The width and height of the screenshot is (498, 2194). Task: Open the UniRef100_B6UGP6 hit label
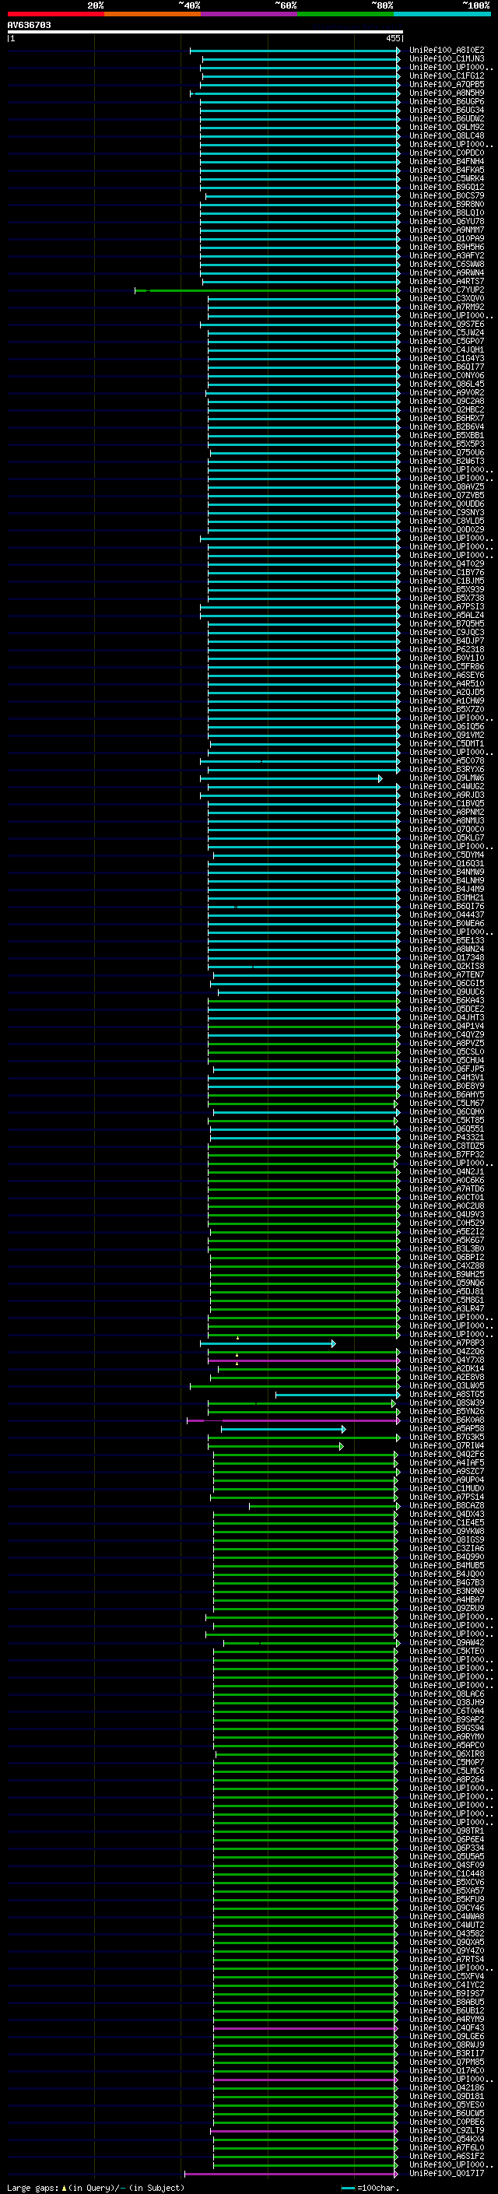coord(447,101)
